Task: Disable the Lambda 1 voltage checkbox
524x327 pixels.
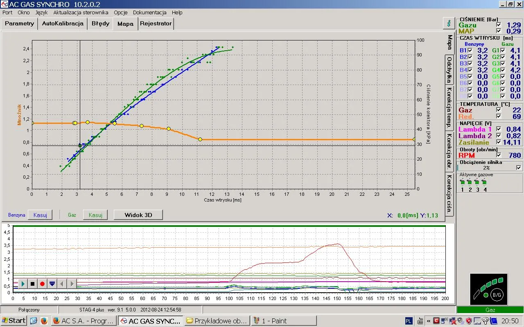Action: [499, 129]
